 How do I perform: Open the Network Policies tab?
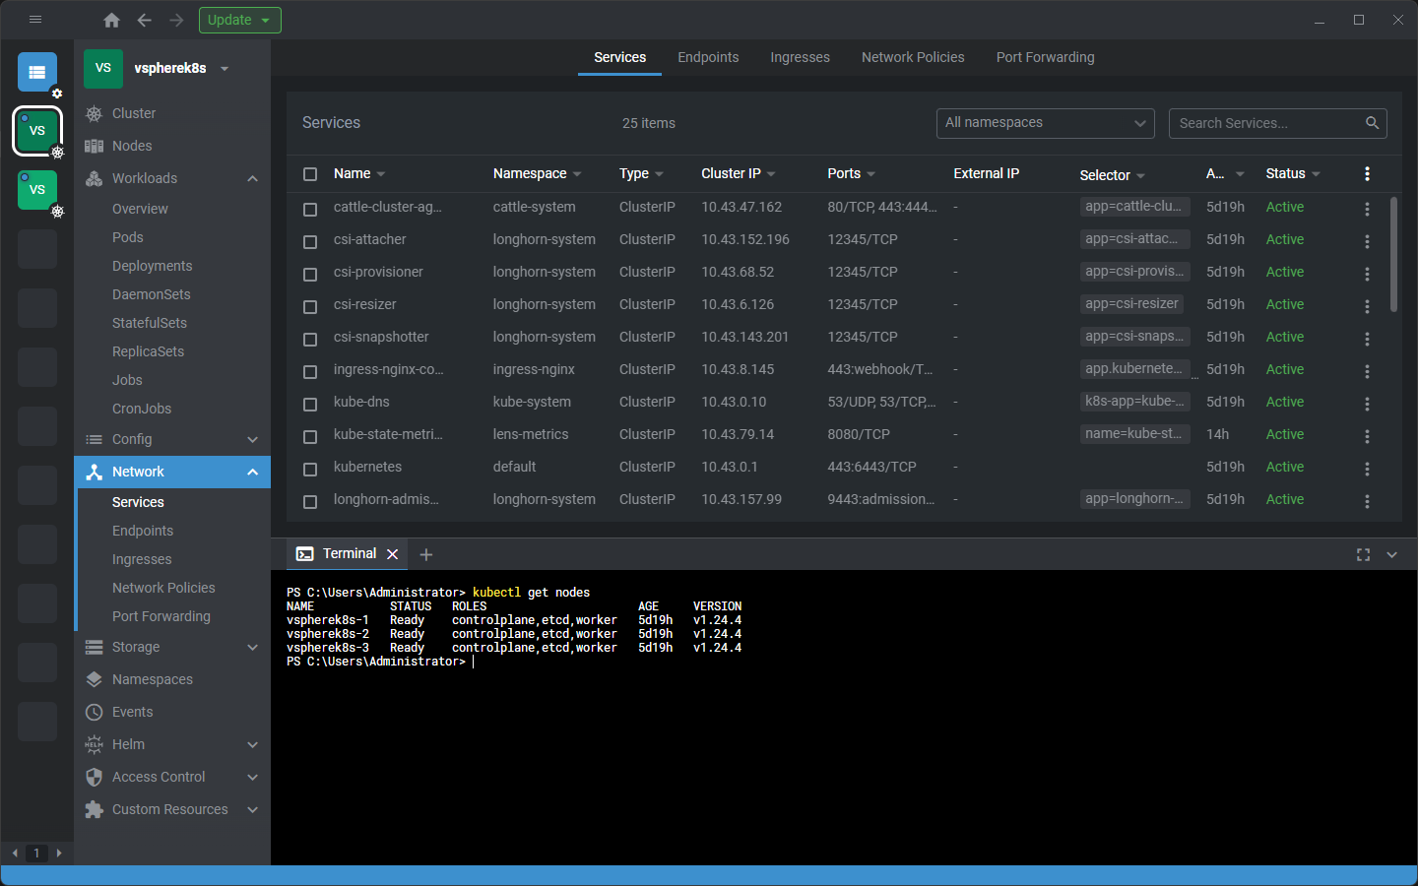pyautogui.click(x=912, y=57)
